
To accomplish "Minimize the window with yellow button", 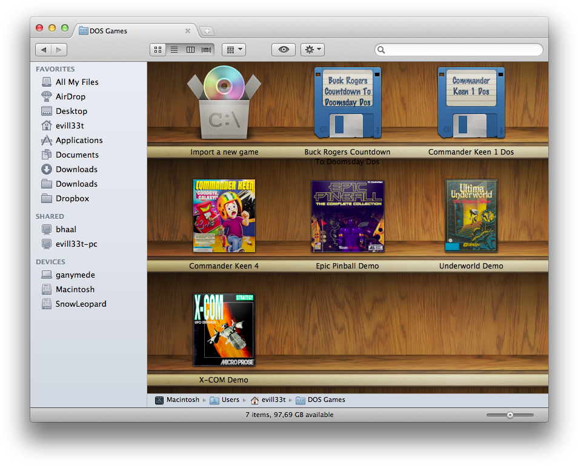I will (52, 28).
